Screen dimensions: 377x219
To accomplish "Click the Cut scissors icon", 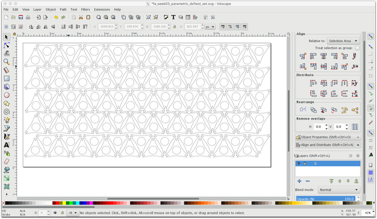I will point(81,17).
